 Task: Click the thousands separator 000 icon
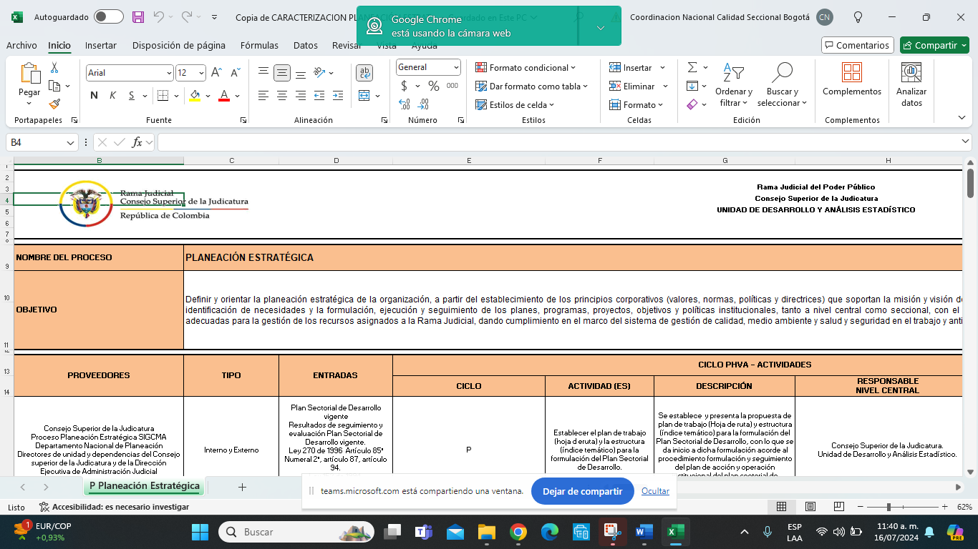[452, 86]
